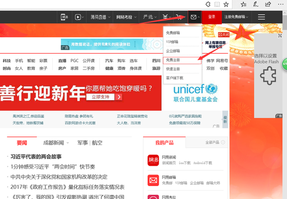Click the red 网易新闻 product icon
Screen dimensions: 287x199
coord(153,160)
